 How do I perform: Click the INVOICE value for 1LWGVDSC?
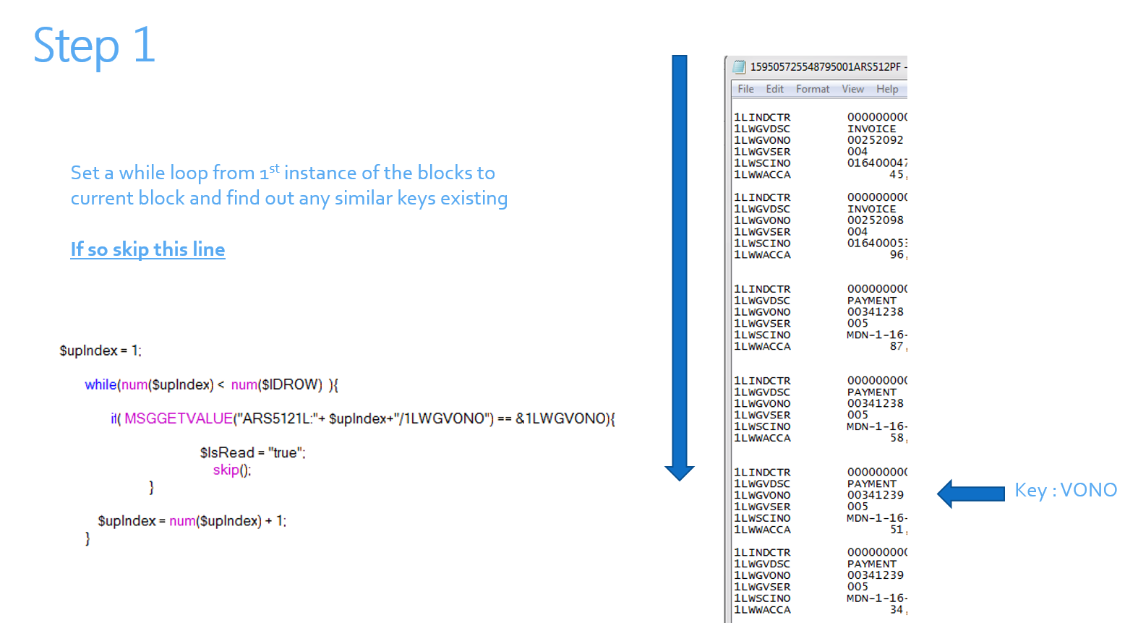pyautogui.click(x=871, y=129)
